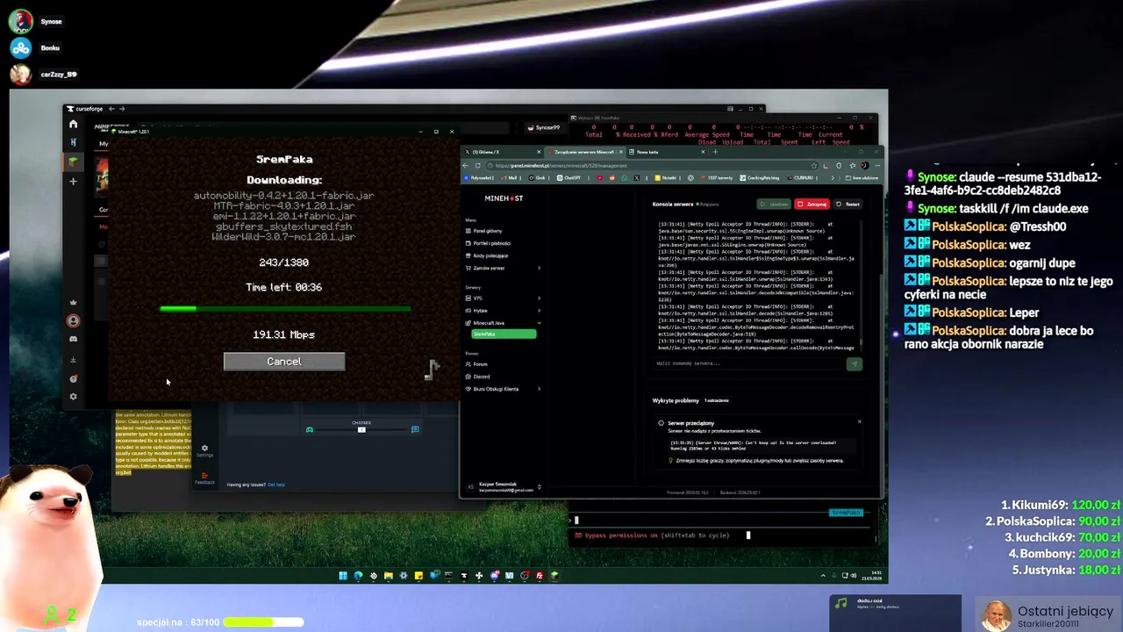Image resolution: width=1123 pixels, height=632 pixels.
Task: Switch to the Główna / X browser tab
Action: pos(500,152)
